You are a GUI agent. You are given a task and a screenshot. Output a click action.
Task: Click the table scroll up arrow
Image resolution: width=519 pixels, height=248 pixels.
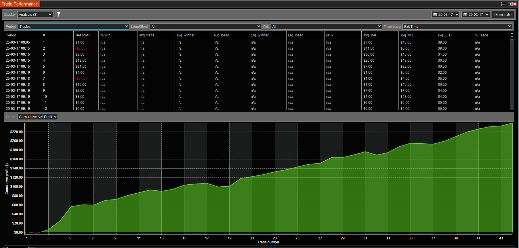[x=512, y=34]
